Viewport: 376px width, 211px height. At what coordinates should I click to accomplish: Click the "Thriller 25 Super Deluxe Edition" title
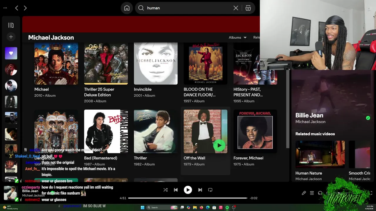tap(99, 92)
